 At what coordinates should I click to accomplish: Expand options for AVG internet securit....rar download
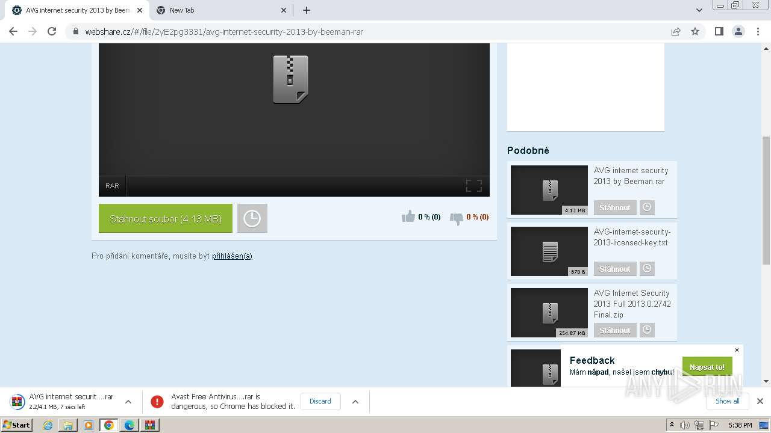128,402
